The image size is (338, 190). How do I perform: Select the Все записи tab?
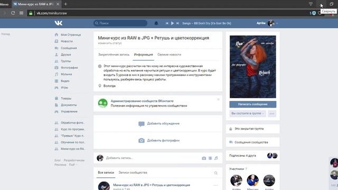106,173
